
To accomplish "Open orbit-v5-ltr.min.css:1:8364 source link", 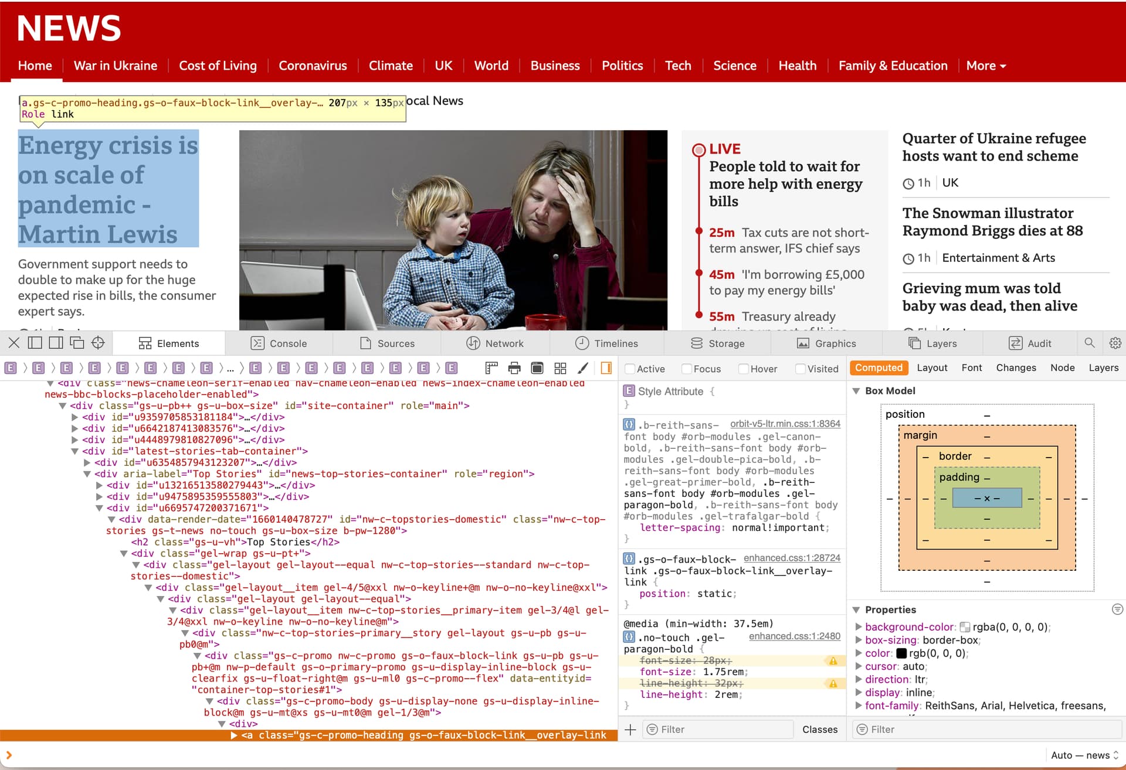I will [x=785, y=424].
